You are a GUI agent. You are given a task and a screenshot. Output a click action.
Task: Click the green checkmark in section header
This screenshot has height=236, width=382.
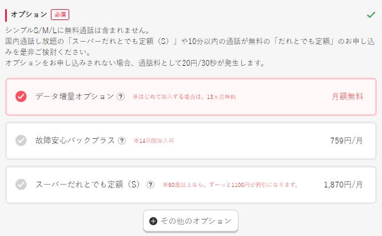pyautogui.click(x=371, y=15)
